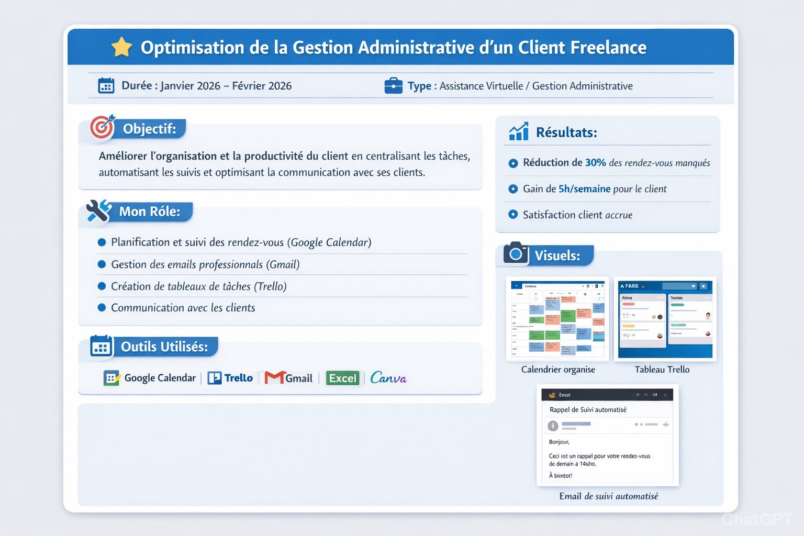This screenshot has height=536, width=804.
Task: Click the Janvier 2026 – Février 2026 duration text
Action: pyautogui.click(x=226, y=86)
